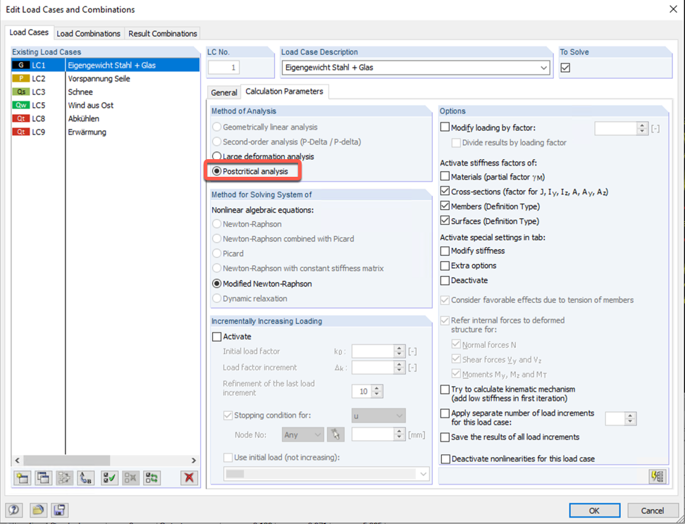Enable Extra options tab setting

tap(445, 266)
